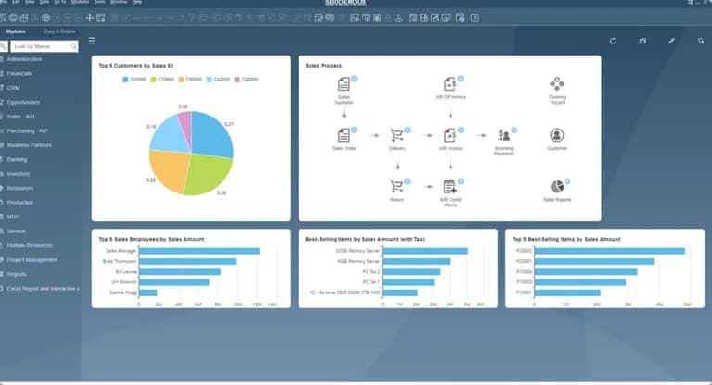The image size is (712, 385).
Task: Open the Sales Quotation document icon
Action: click(x=344, y=84)
